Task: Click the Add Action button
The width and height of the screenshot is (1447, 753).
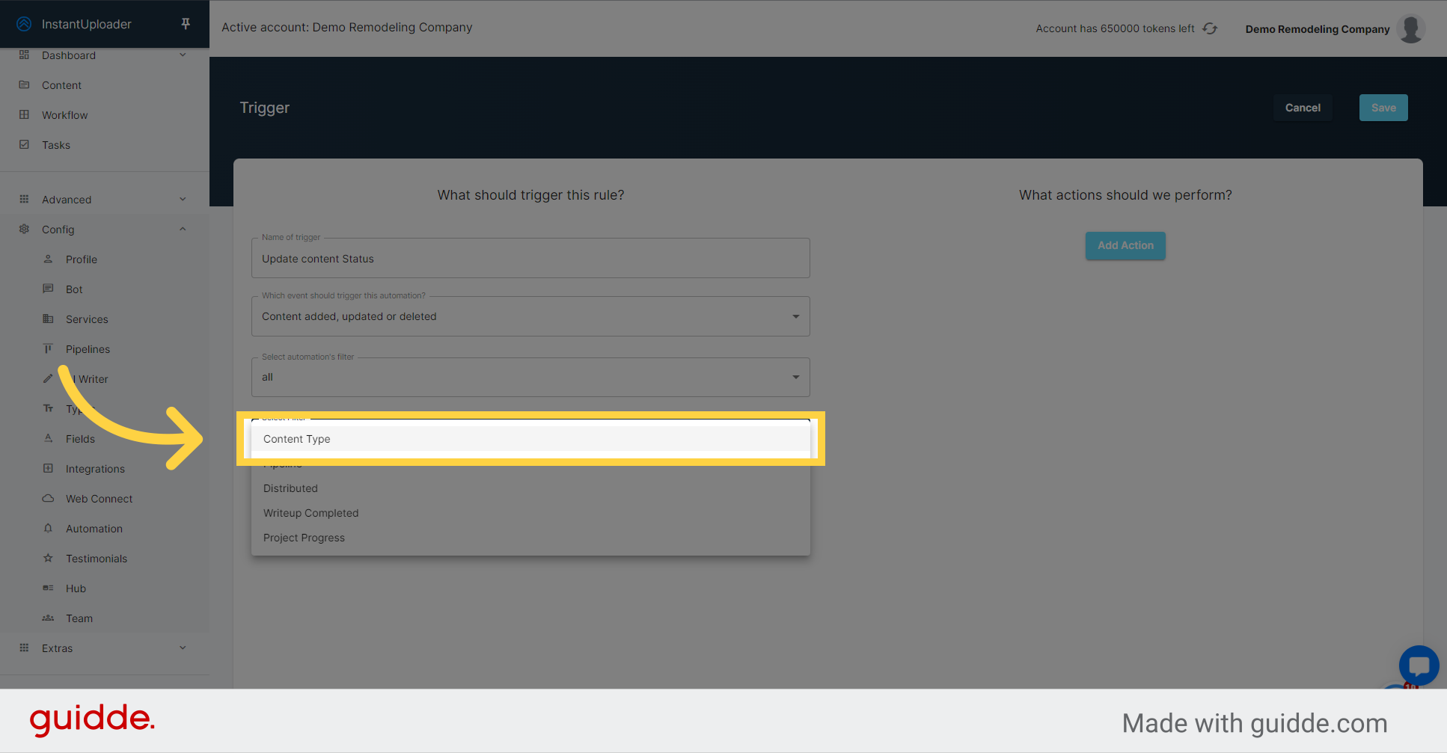Action: tap(1125, 245)
